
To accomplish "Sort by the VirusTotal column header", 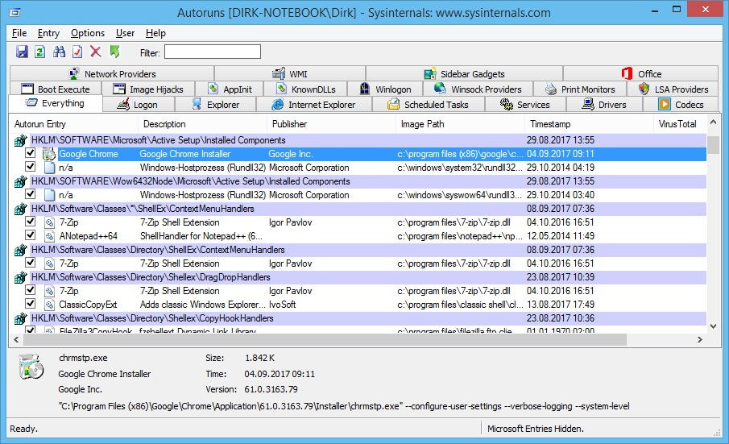I will click(x=680, y=124).
